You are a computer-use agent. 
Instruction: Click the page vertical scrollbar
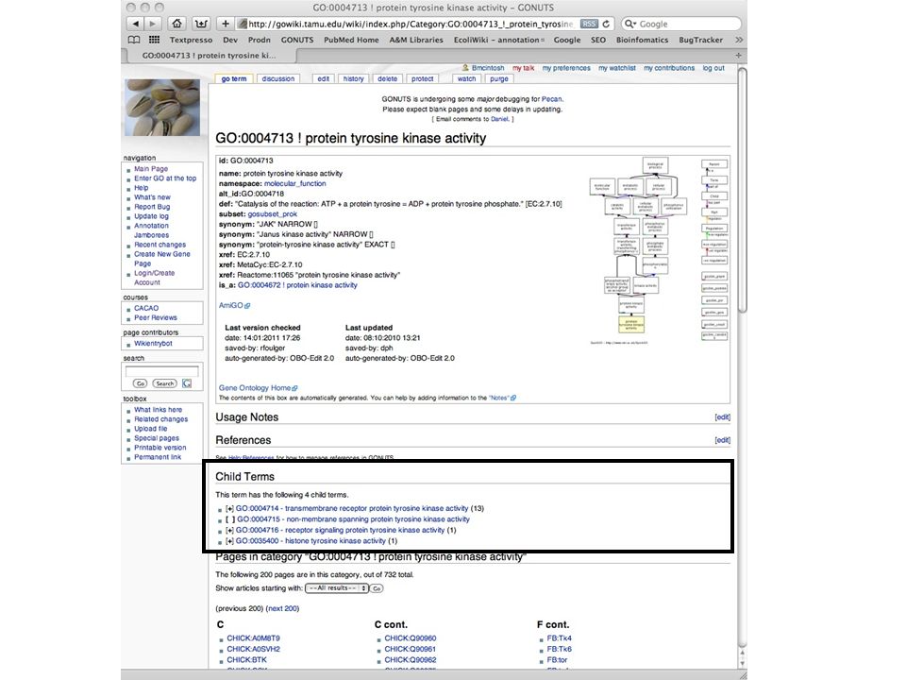click(742, 191)
